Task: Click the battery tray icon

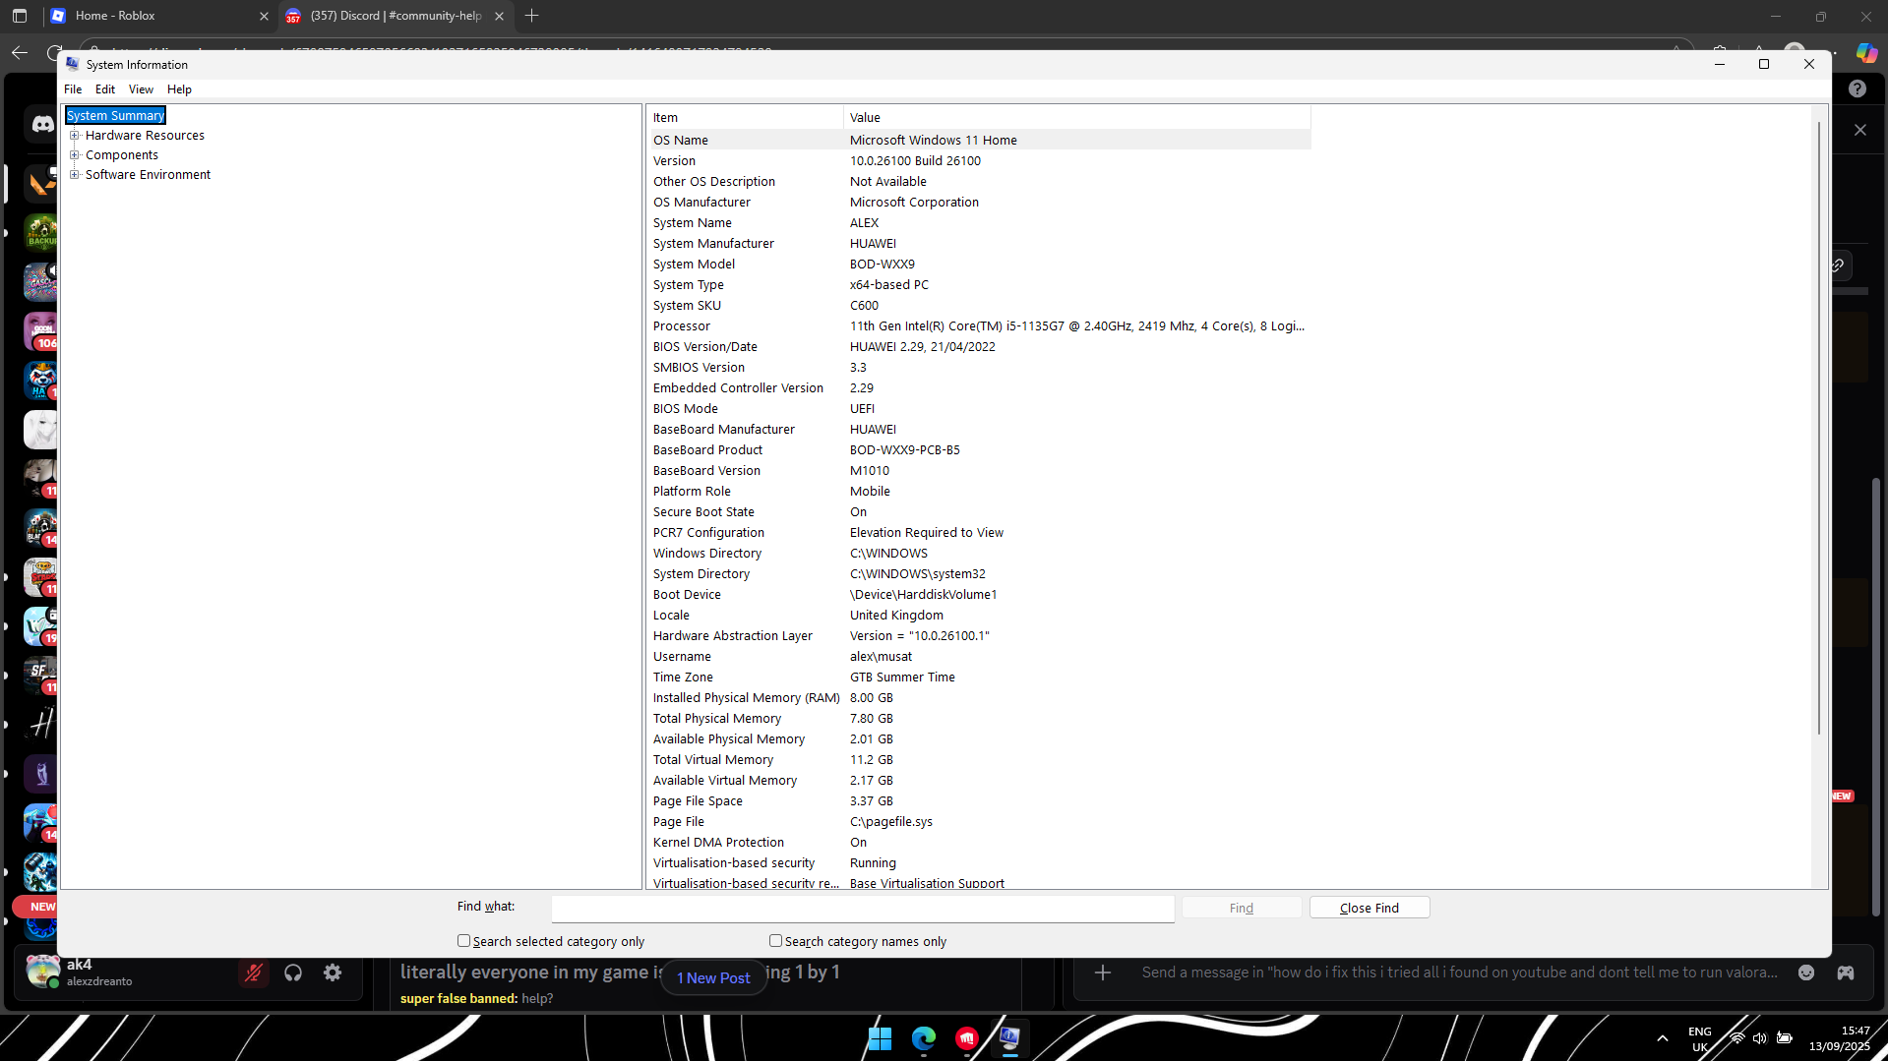Action: 1785,1038
